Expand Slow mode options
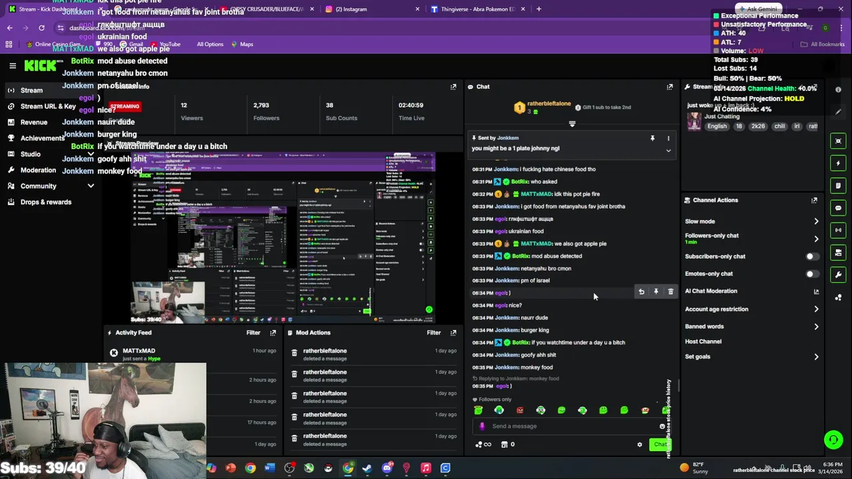Viewport: 852px width, 479px height. coord(816,222)
